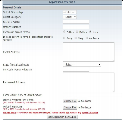Click View Application then Submit button
Screen dimensions: 123x120
point(62,117)
